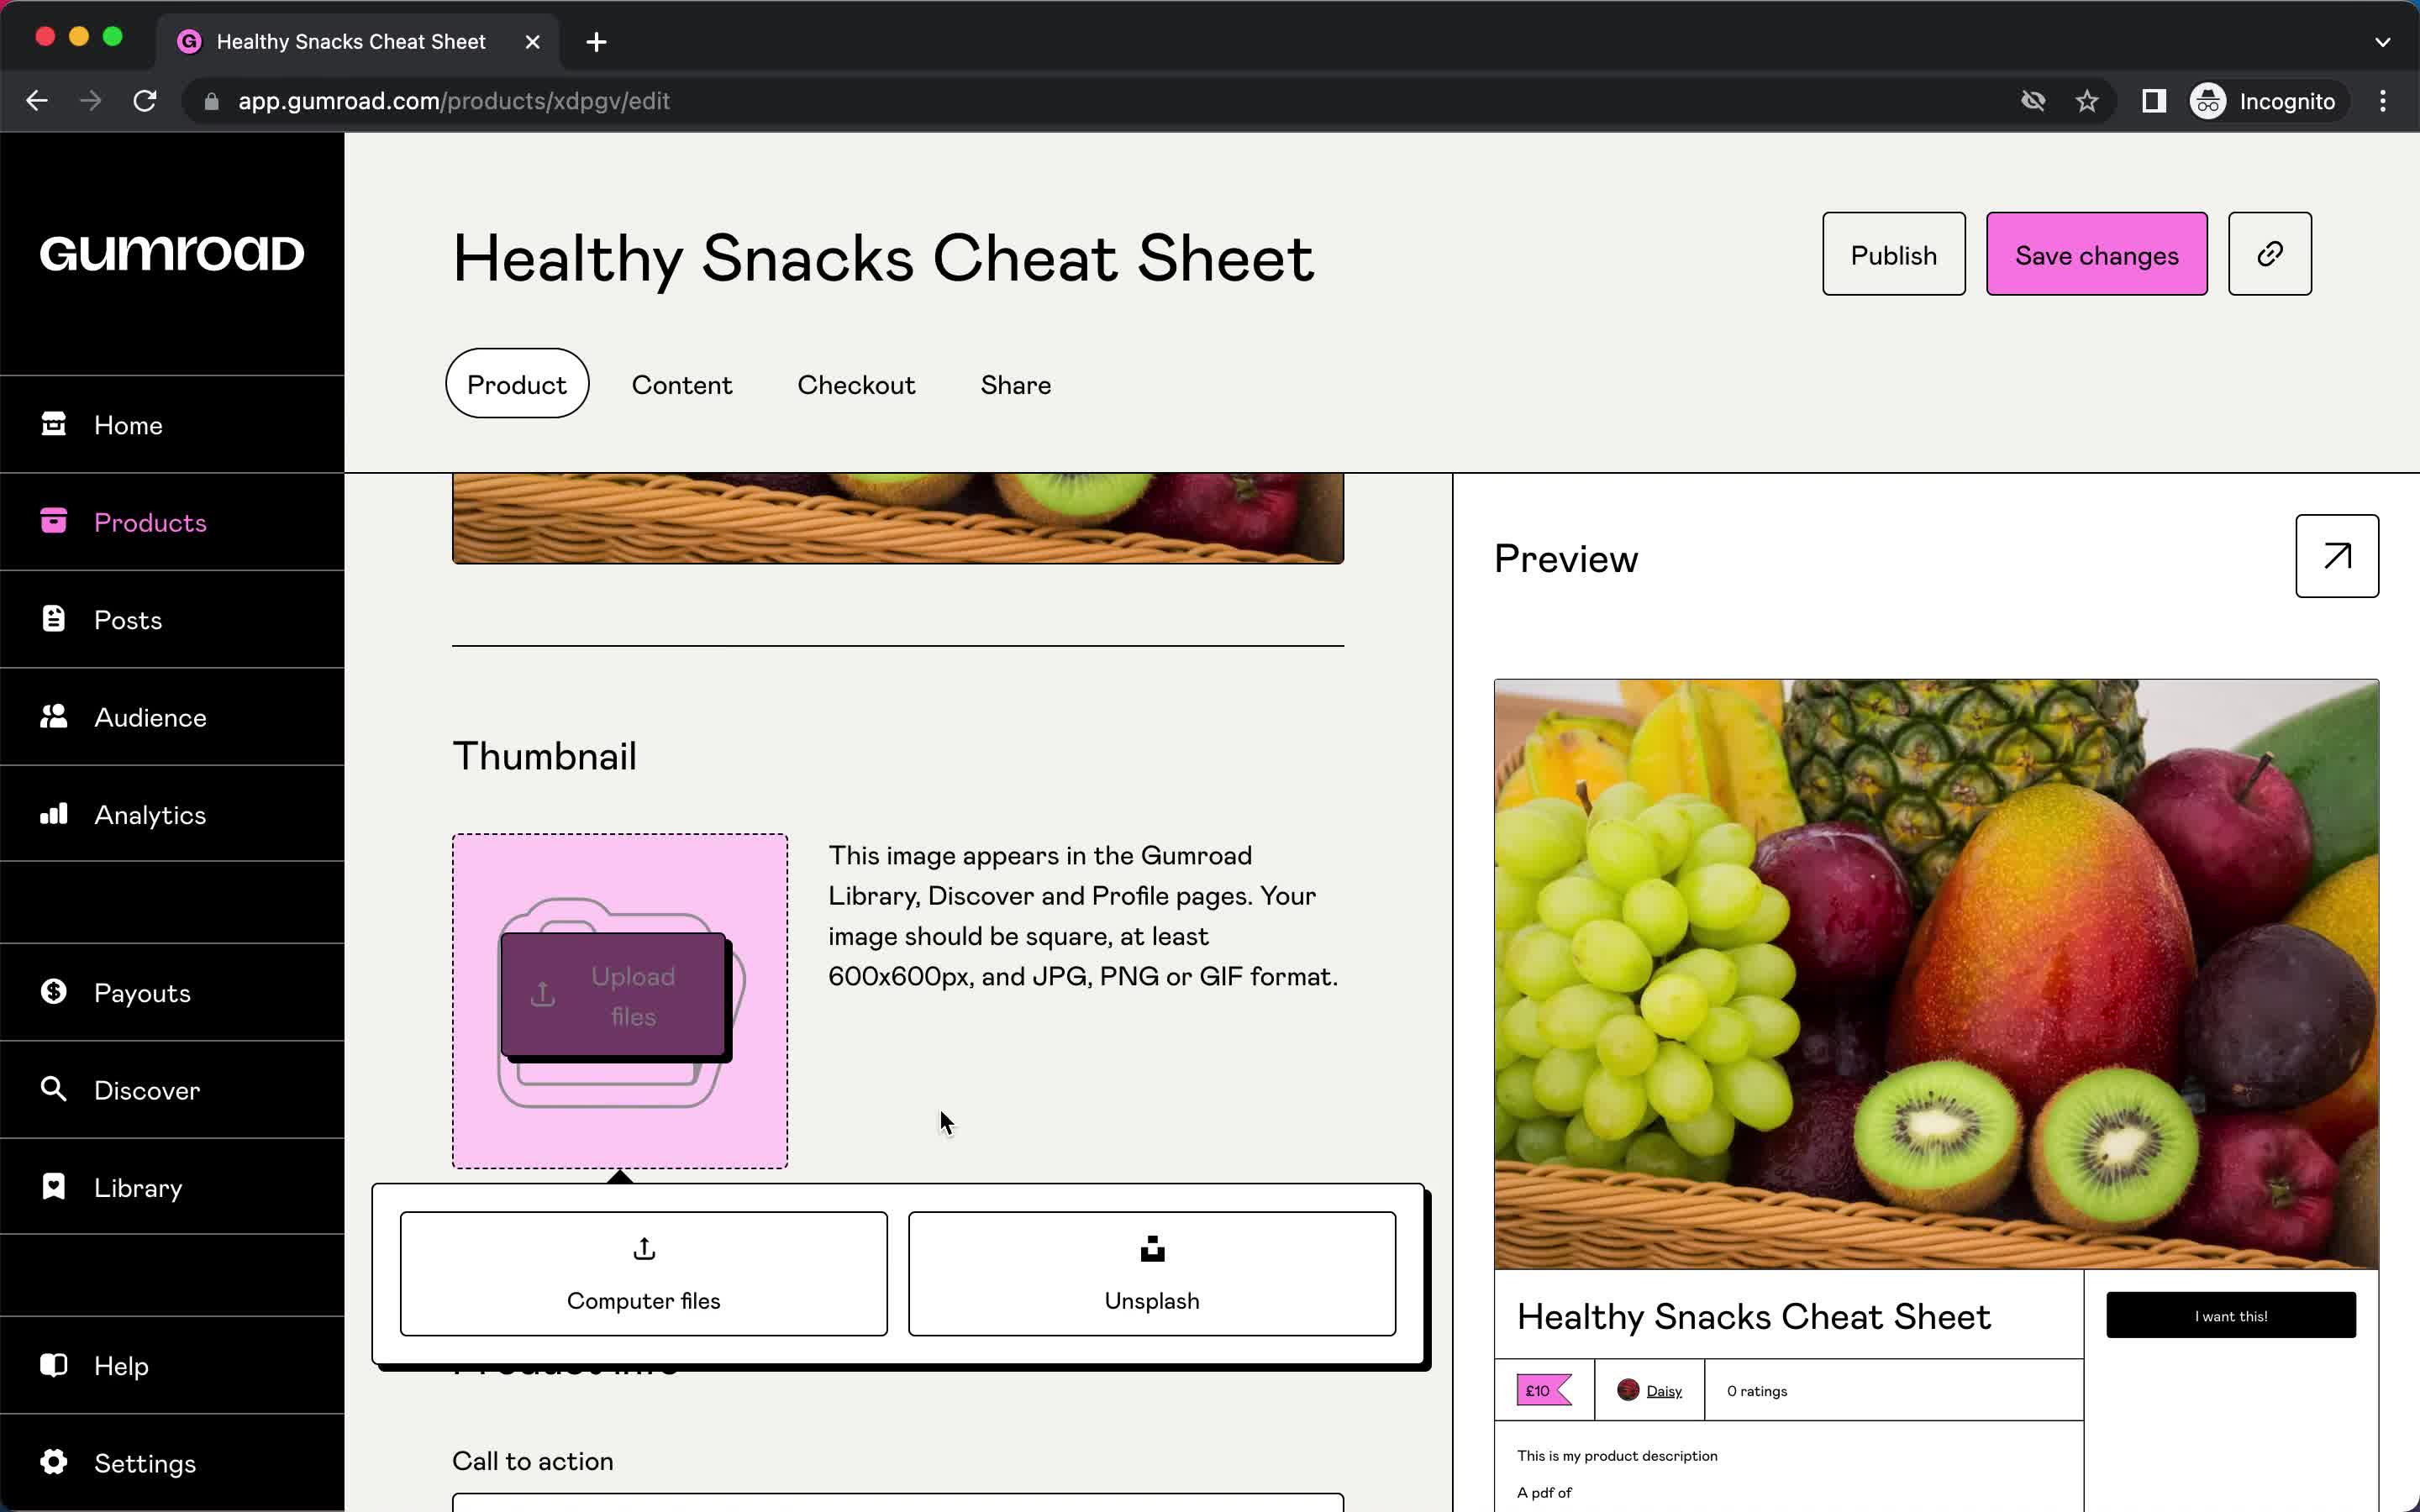Screen dimensions: 2420x1512
Task: Expand the Share tab options
Action: 1014,385
